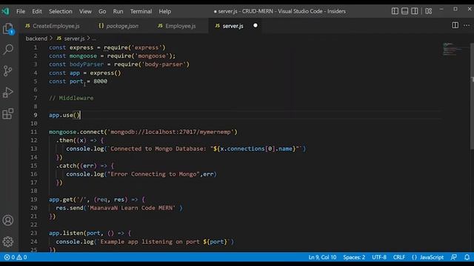The height and width of the screenshot is (266, 474).
Task: Switch to the Employee.js tab
Action: [177, 26]
